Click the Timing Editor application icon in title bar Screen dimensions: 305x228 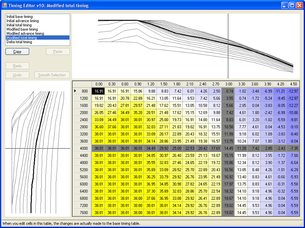click(5, 6)
